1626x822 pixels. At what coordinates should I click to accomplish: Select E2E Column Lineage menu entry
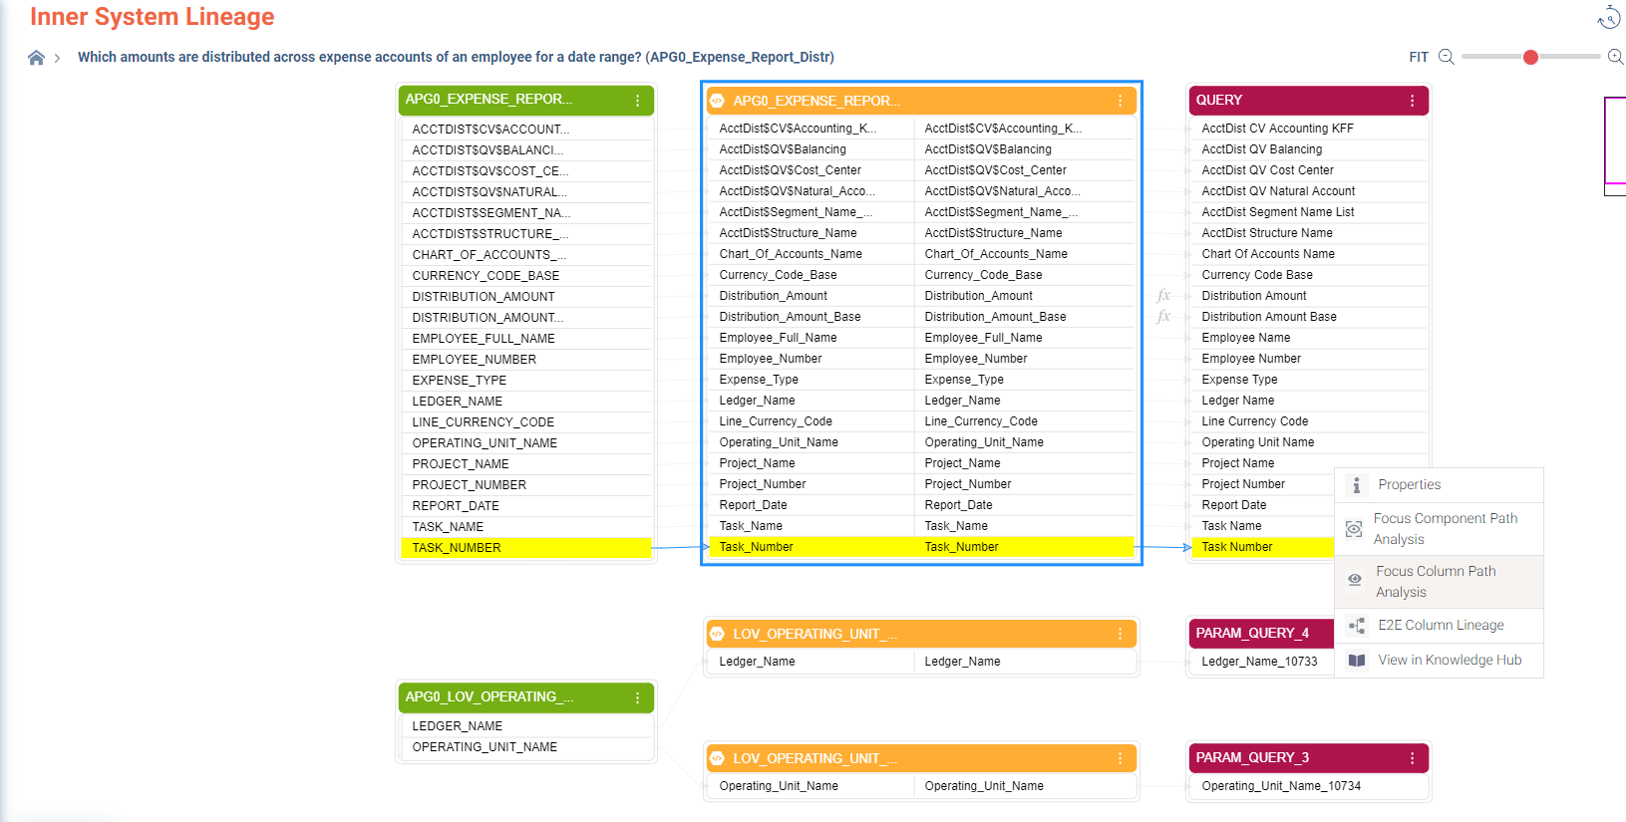(x=1441, y=626)
